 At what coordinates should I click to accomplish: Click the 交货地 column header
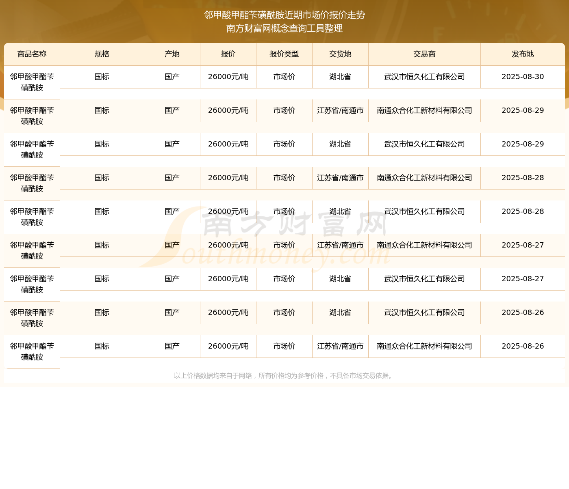coord(340,54)
